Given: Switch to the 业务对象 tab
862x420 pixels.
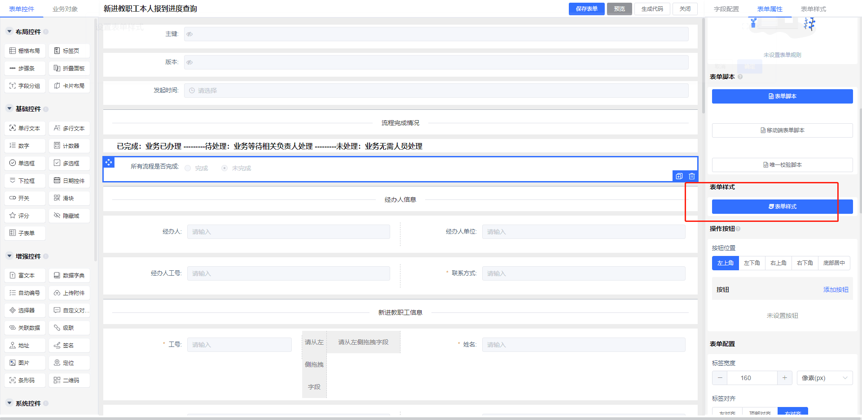Looking at the screenshot, I should tap(65, 9).
